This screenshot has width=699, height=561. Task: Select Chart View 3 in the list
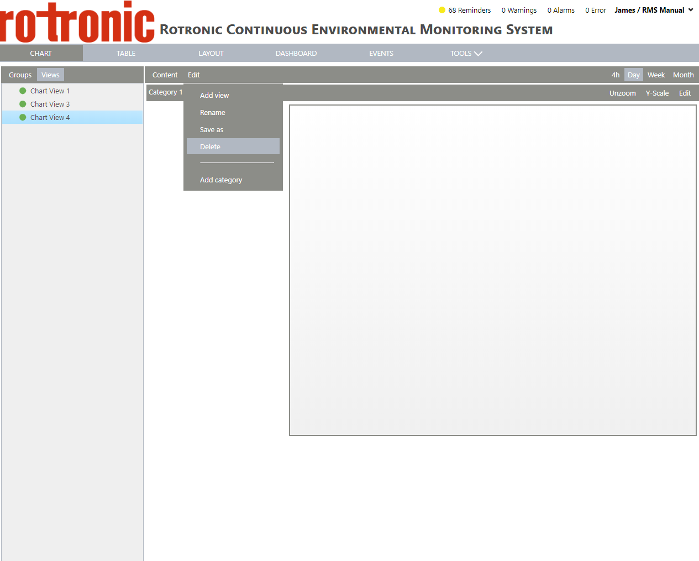point(72,104)
